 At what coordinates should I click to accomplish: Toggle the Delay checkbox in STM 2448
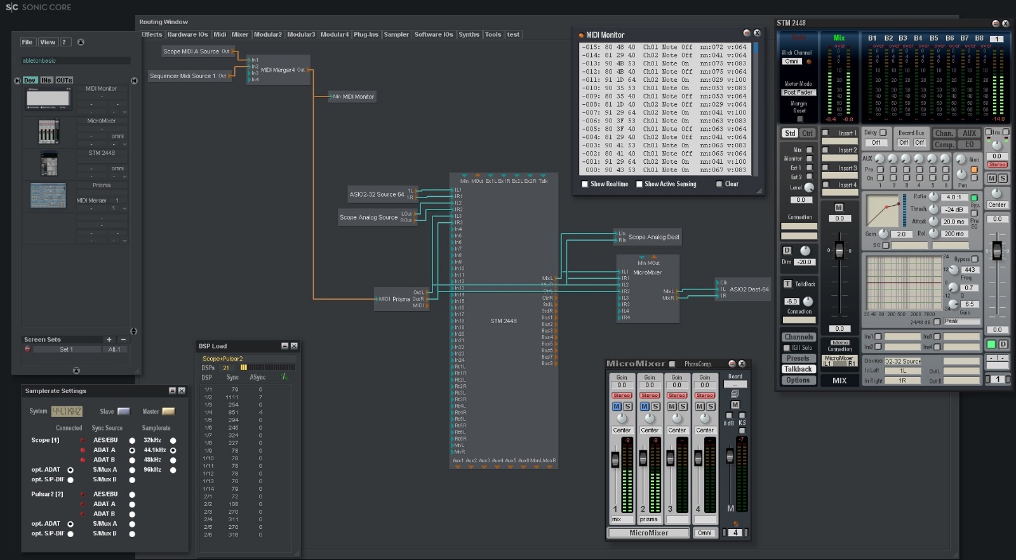[x=883, y=133]
